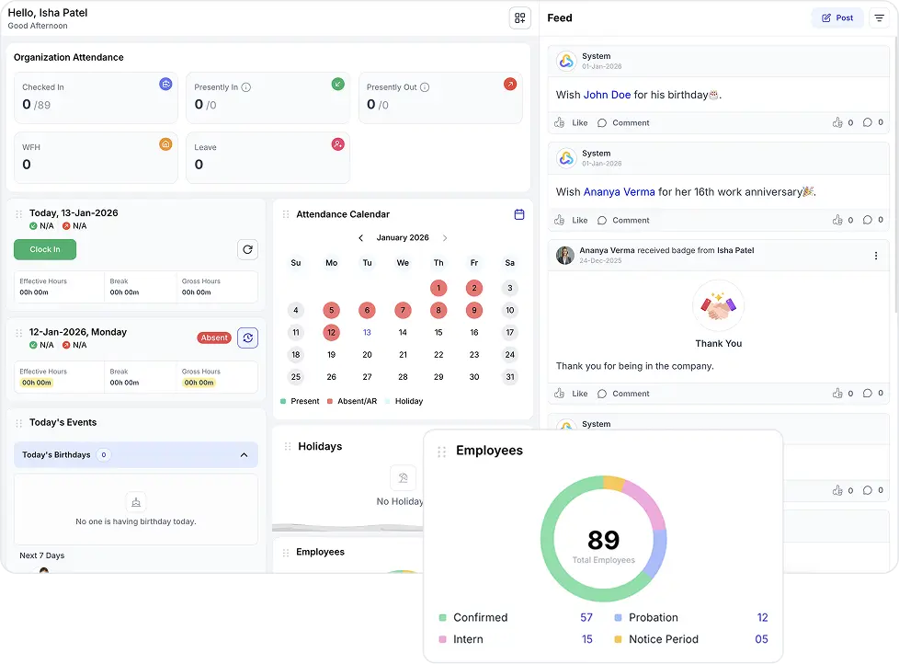Screen dimensions: 899x664
Task: Like the John Doe birthday post
Action: click(572, 122)
